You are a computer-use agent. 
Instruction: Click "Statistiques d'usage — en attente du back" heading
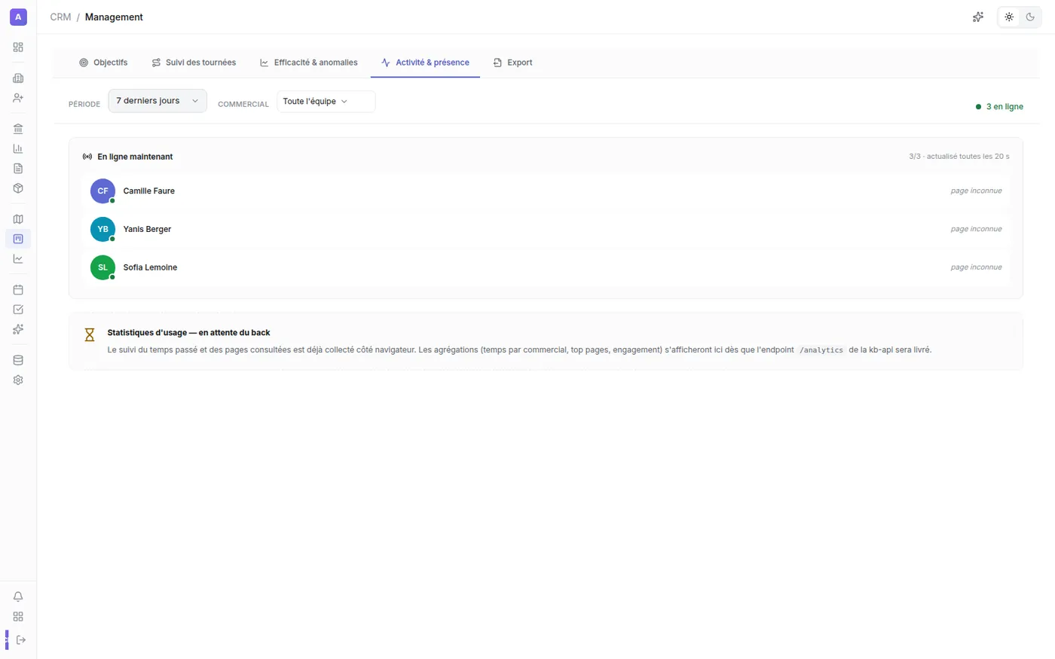click(188, 333)
